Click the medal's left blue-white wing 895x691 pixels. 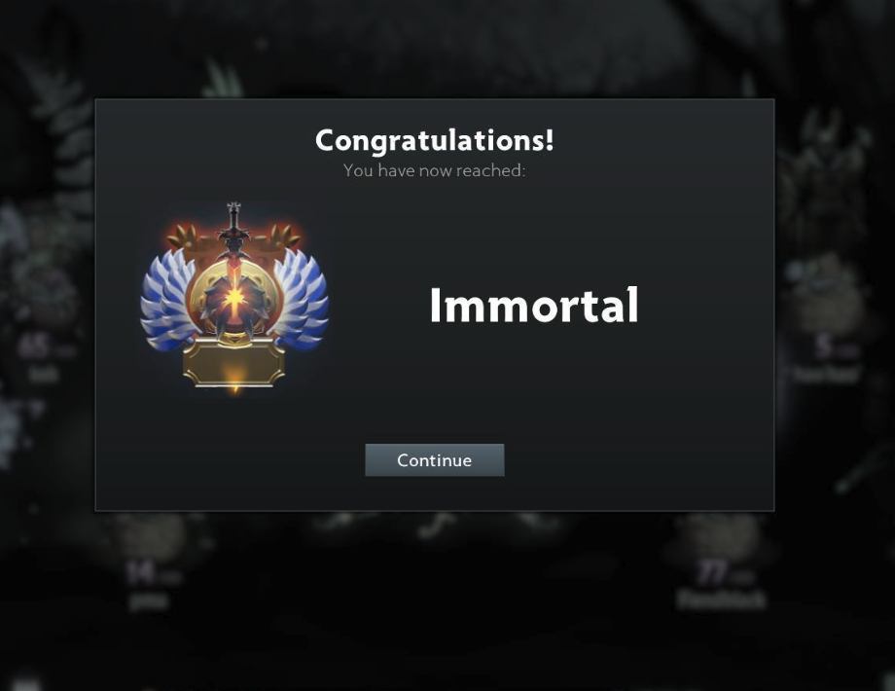pyautogui.click(x=167, y=299)
